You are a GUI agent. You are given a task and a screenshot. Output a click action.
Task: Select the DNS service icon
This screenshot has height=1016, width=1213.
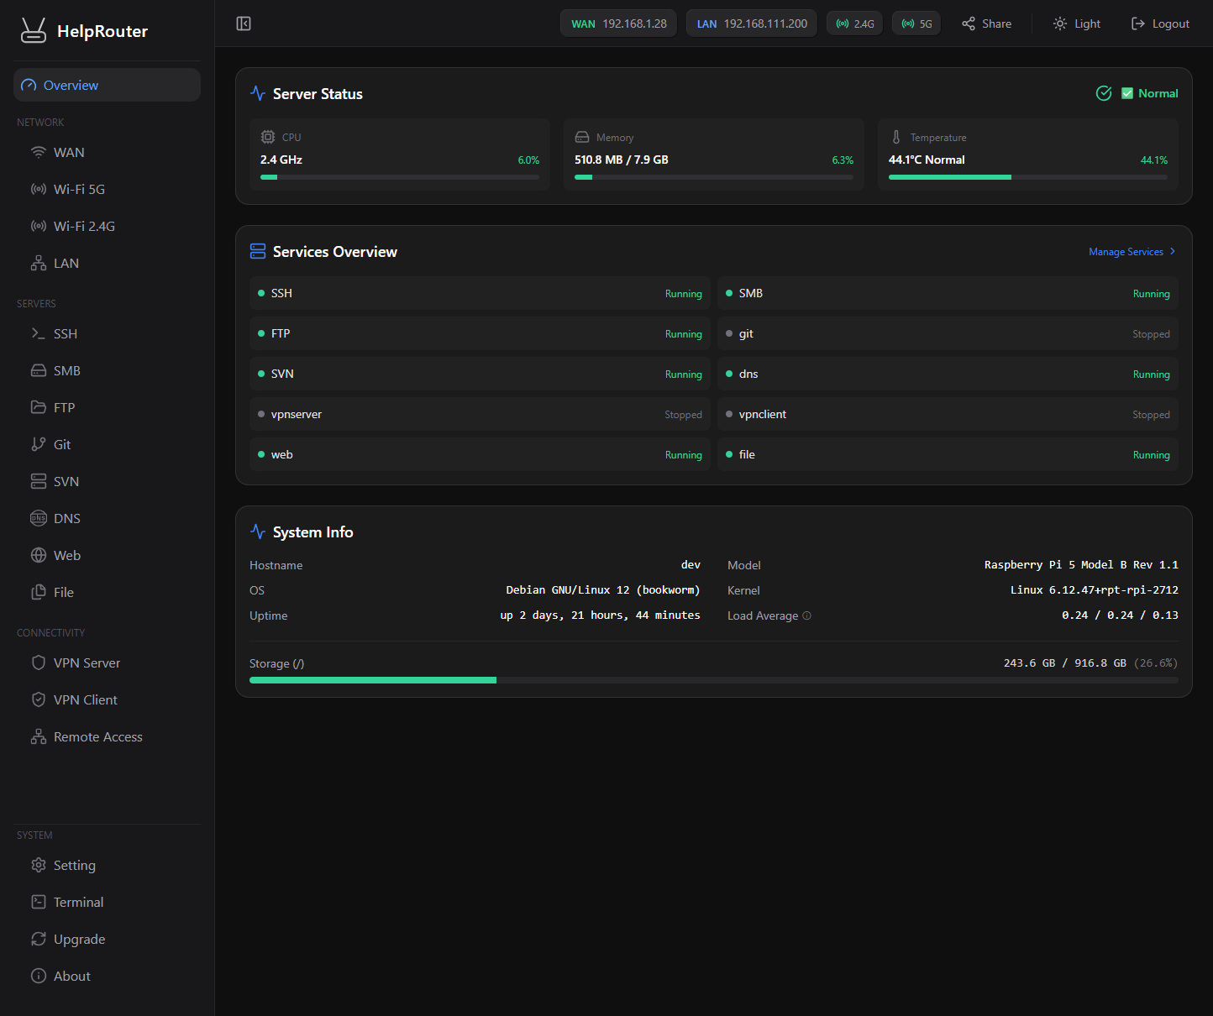pyautogui.click(x=39, y=518)
